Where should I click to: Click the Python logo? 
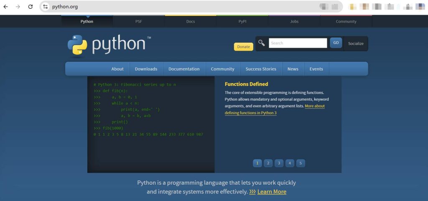(109, 45)
